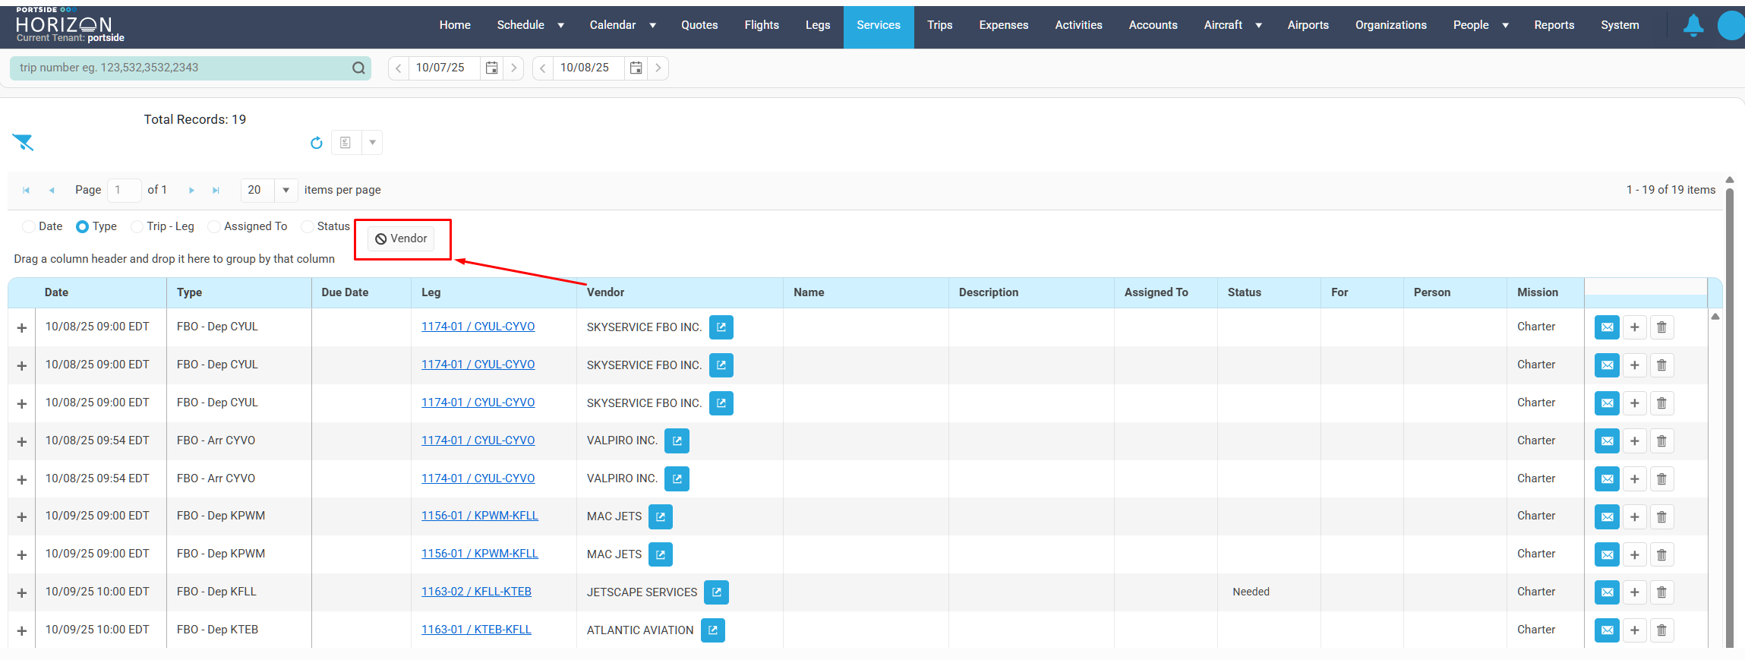Open the Trips menu item
The width and height of the screenshot is (1745, 660).
(x=939, y=25)
